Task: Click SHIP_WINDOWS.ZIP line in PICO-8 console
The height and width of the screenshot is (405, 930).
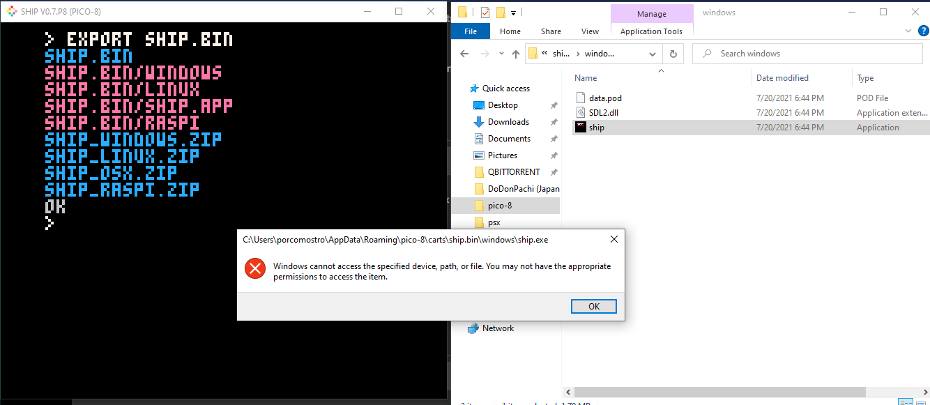Action: coord(133,139)
